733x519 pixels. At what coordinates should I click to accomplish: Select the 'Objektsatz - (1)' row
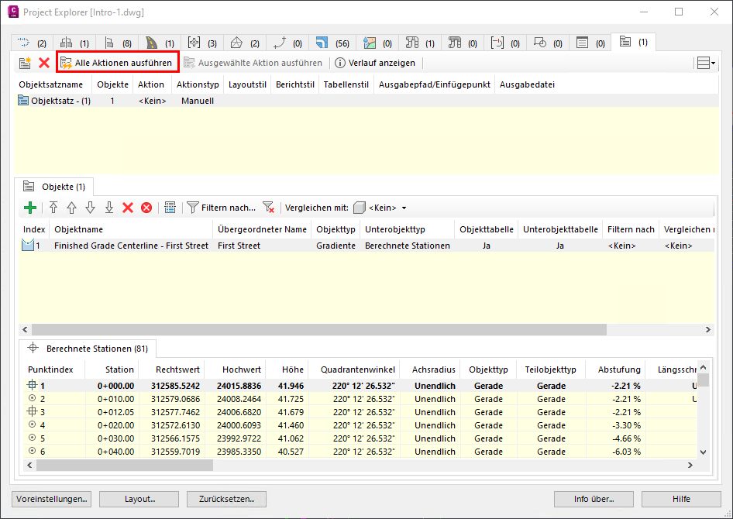(x=366, y=101)
